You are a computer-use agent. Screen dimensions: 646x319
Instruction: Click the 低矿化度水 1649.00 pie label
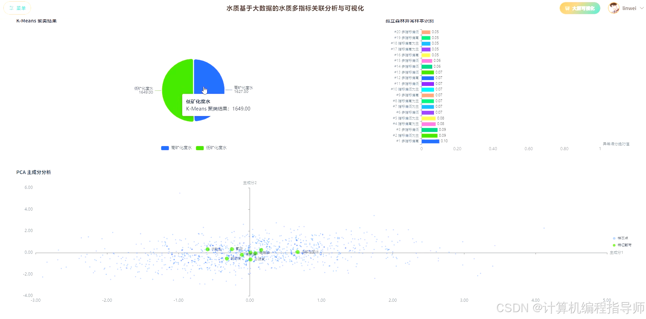pos(144,90)
